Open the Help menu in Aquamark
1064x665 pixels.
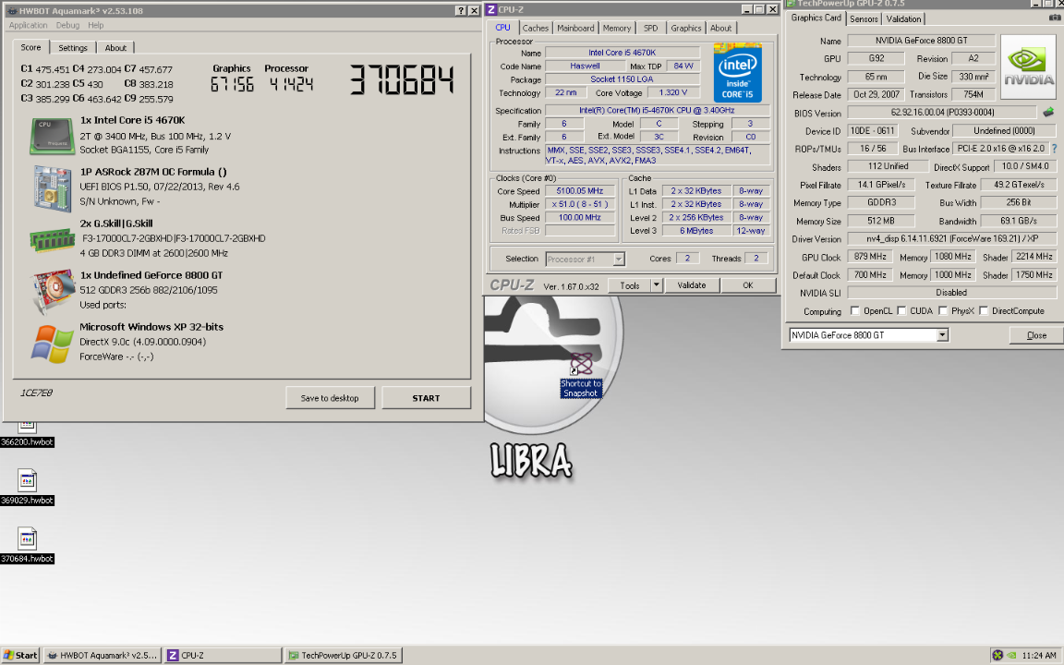click(96, 25)
